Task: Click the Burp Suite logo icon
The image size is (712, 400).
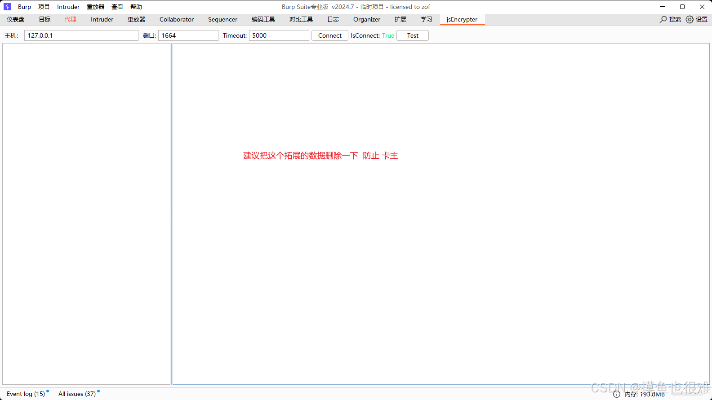Action: click(7, 7)
